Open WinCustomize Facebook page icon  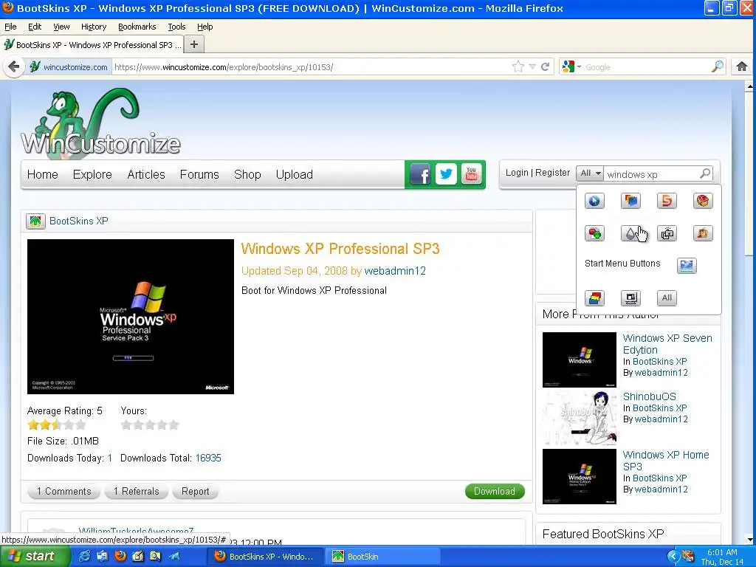click(420, 174)
